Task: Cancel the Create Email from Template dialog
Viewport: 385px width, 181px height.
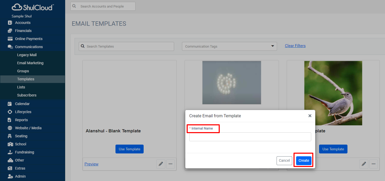Action: [284, 160]
